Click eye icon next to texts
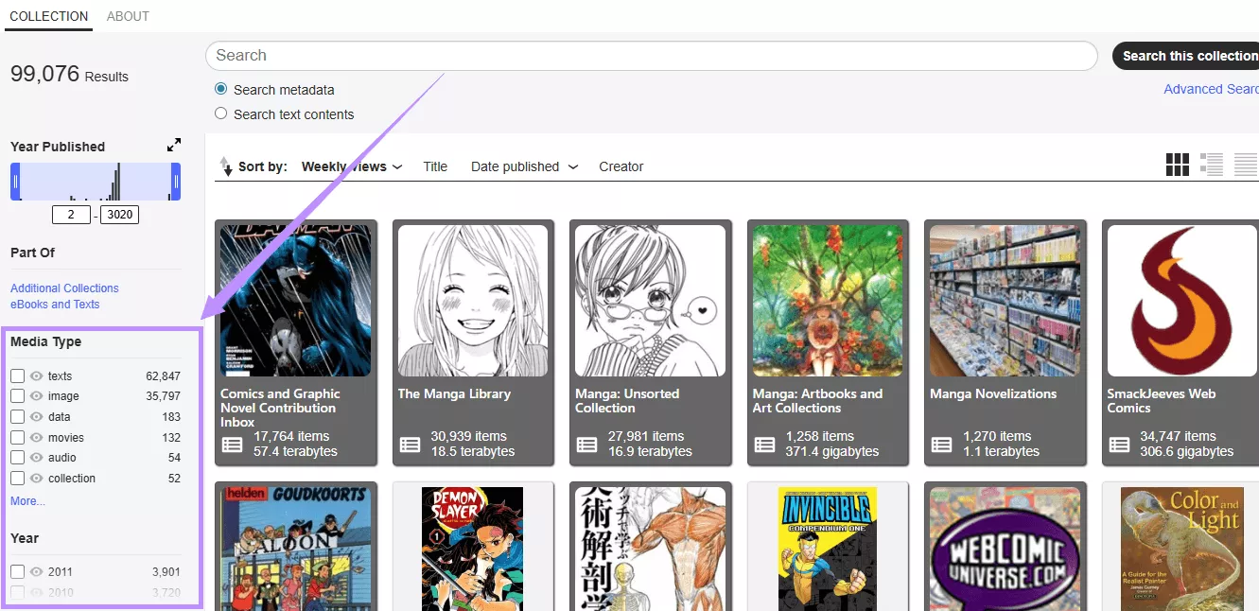The height and width of the screenshot is (611, 1259). click(x=37, y=376)
